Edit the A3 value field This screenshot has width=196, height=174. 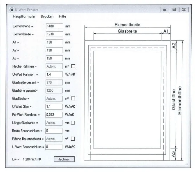coord(54,58)
